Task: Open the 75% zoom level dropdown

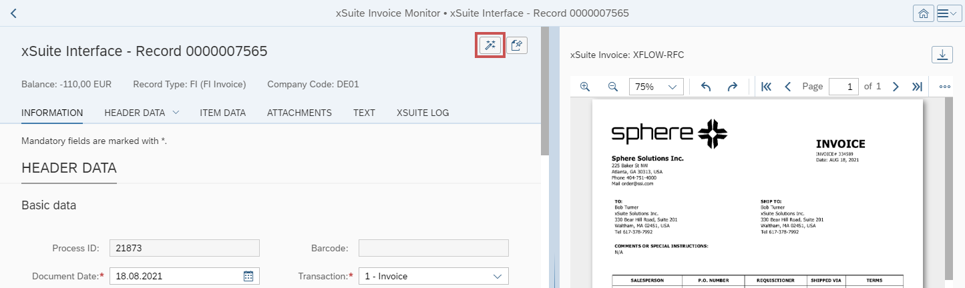Action: (x=656, y=87)
